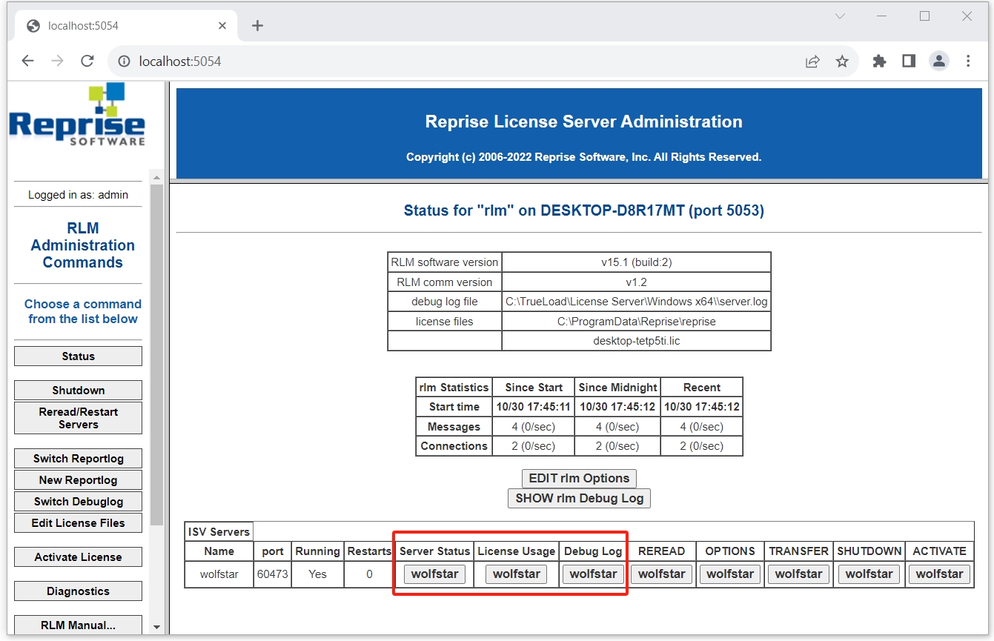994x641 pixels.
Task: Close the localhost:5054 tab
Action: [222, 26]
